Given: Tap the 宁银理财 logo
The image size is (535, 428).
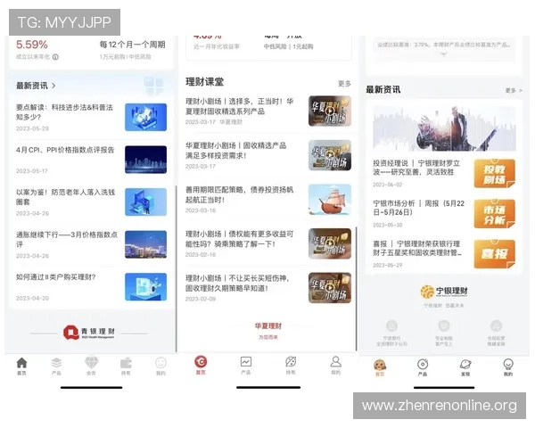Looking at the screenshot, I should (444, 292).
